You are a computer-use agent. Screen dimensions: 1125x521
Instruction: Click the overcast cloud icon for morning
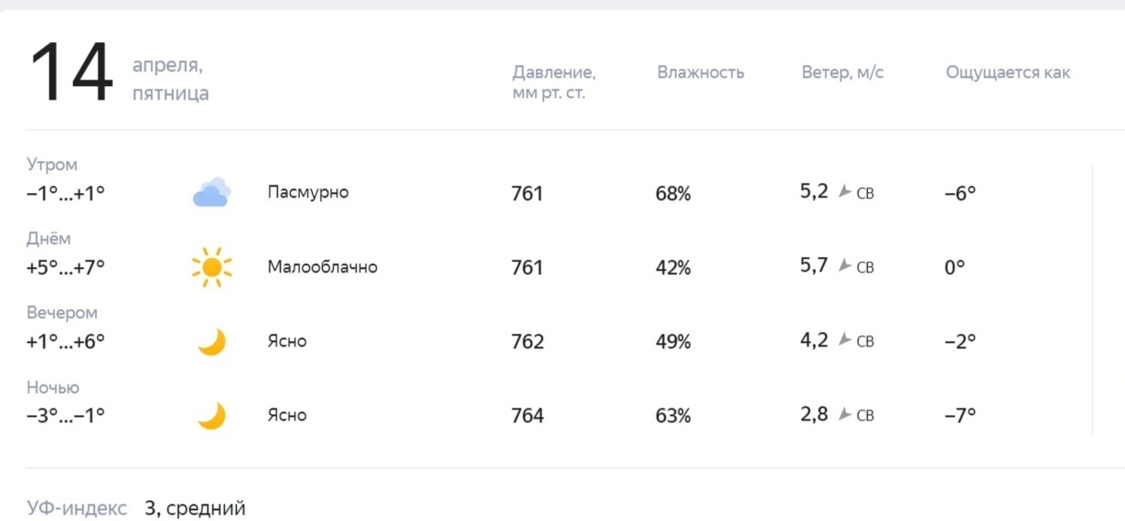pos(211,193)
